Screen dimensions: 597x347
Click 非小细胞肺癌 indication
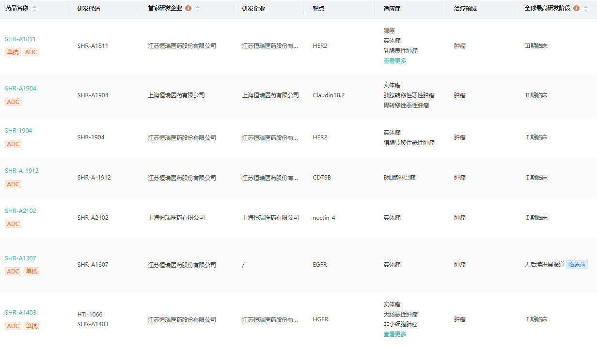click(401, 324)
